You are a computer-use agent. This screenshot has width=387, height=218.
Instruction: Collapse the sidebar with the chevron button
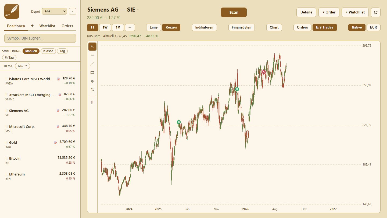tap(73, 11)
